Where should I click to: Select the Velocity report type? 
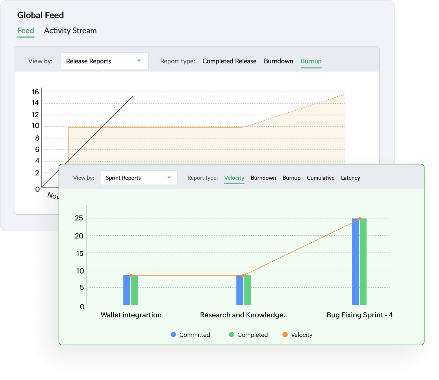pyautogui.click(x=234, y=178)
